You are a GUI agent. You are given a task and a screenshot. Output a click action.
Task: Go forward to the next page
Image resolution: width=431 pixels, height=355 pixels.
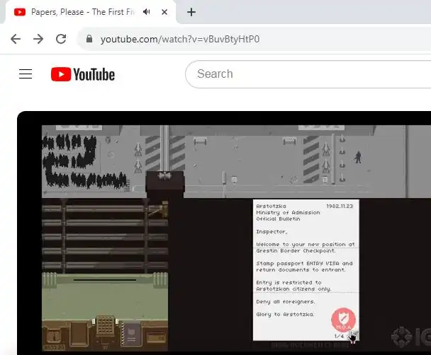(38, 39)
